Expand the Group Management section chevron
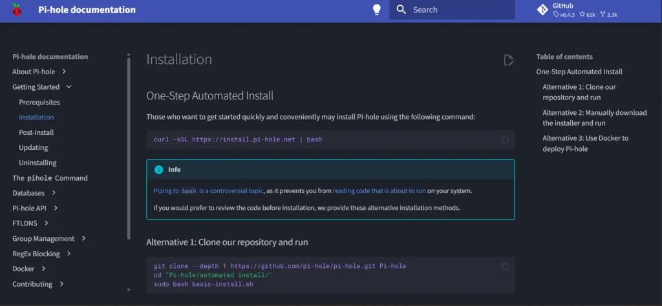The width and height of the screenshot is (662, 306). pos(83,238)
